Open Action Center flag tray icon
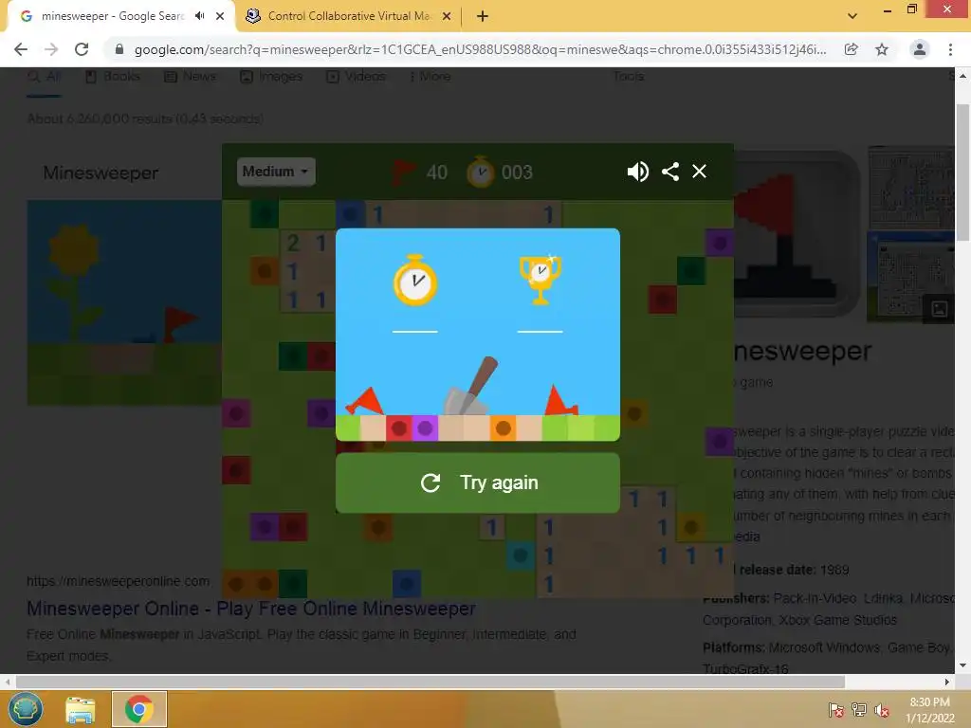 pos(836,709)
